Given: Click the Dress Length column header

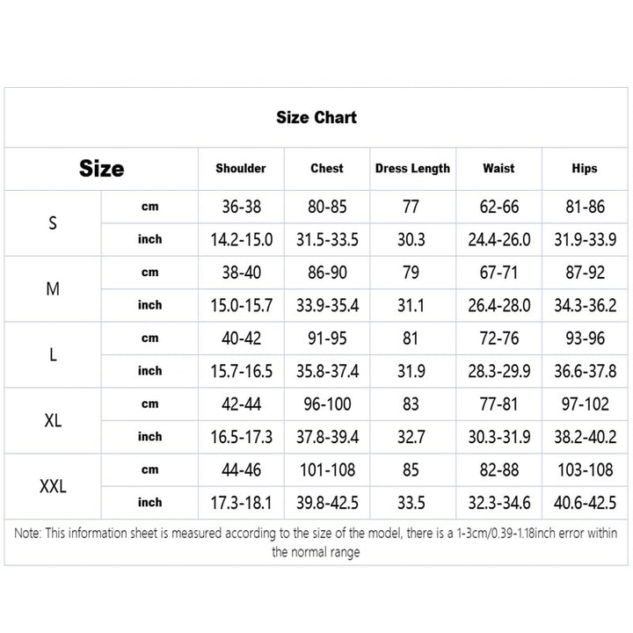Looking at the screenshot, I should point(412,168).
